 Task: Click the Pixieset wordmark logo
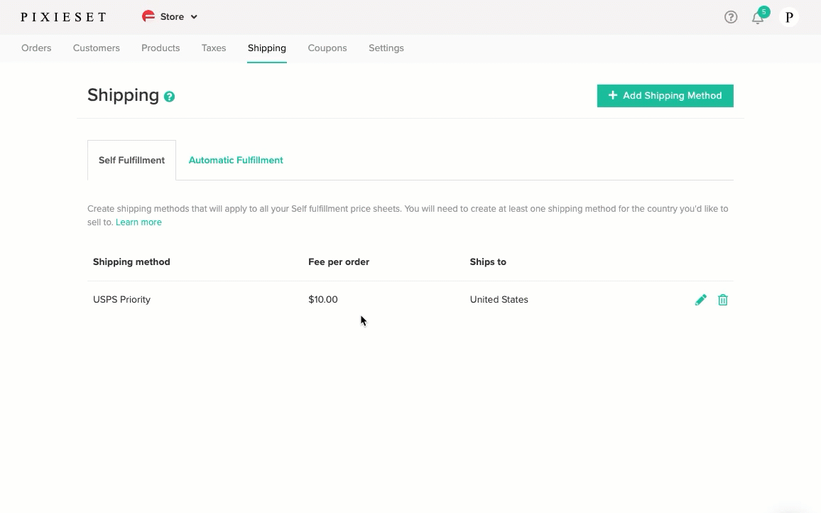point(63,16)
